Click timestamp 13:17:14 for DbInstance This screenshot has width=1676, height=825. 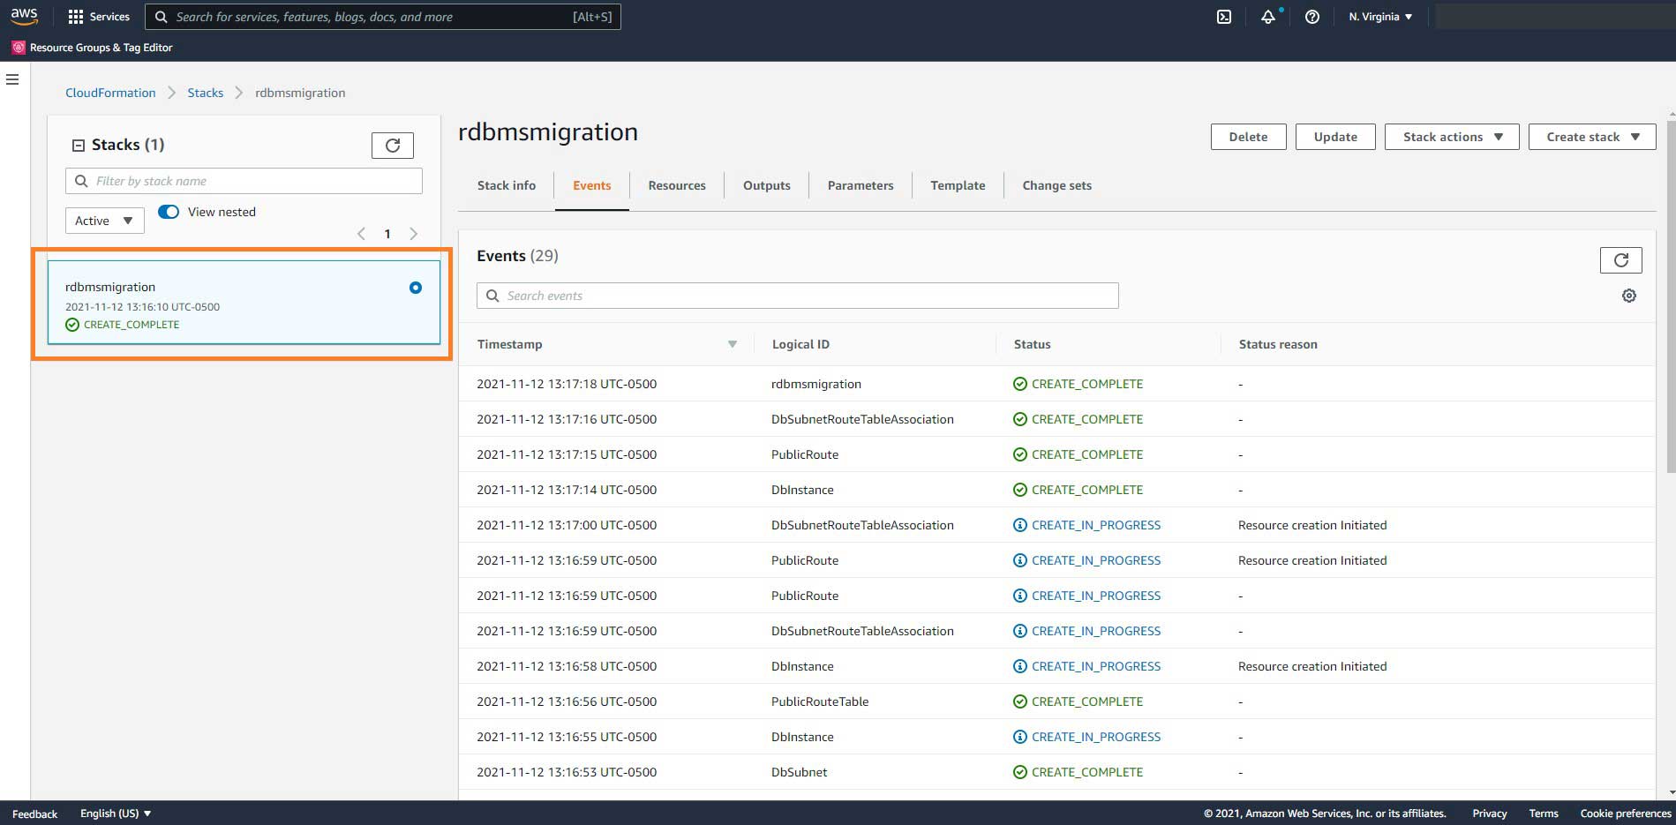click(x=567, y=490)
